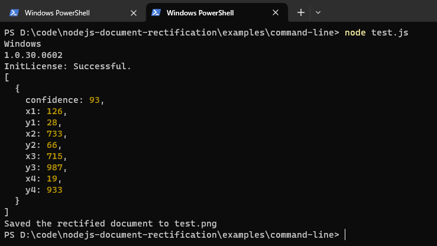Close the active second PowerShell tab
Viewport: 437px width, 246px height.
tap(276, 12)
